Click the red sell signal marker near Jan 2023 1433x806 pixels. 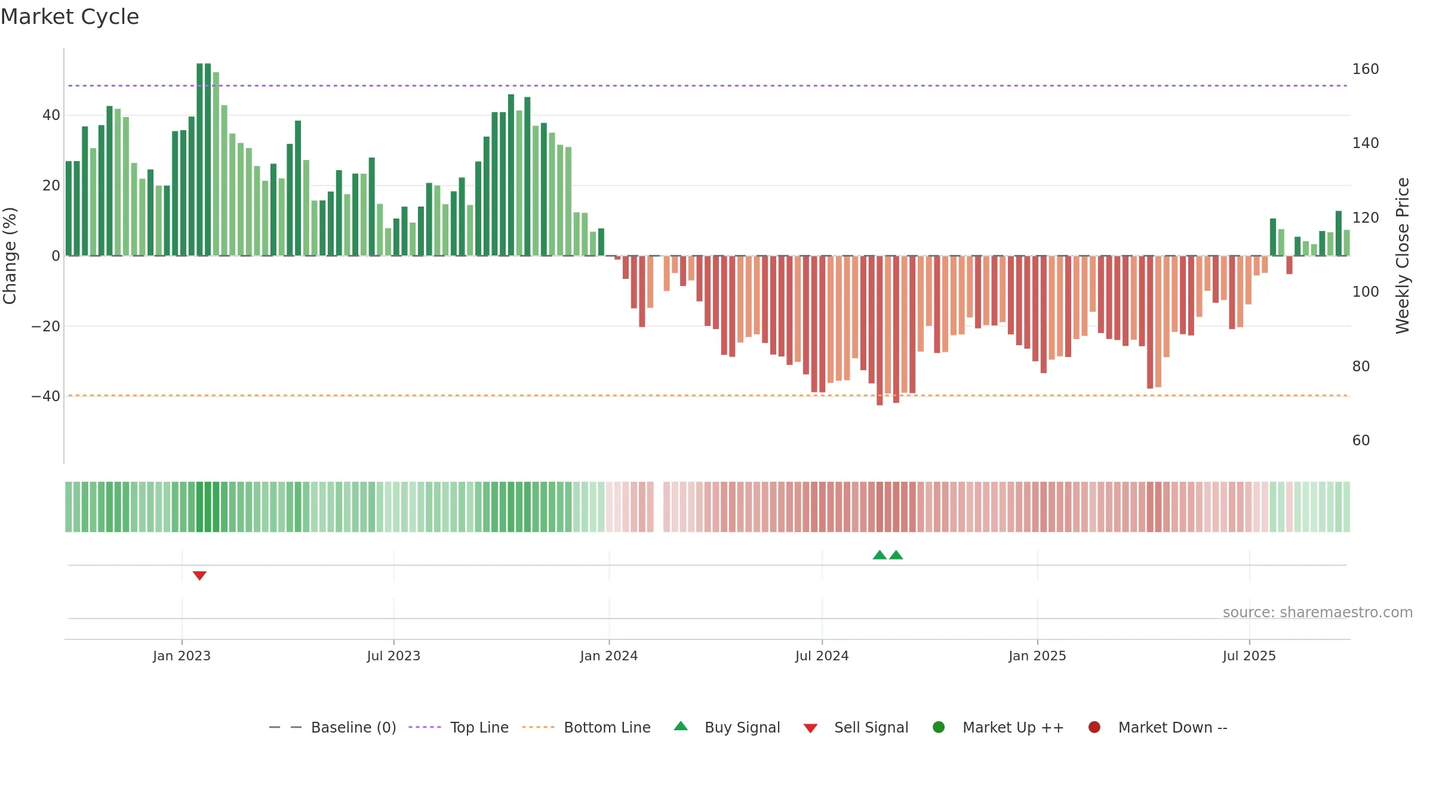[x=199, y=576]
